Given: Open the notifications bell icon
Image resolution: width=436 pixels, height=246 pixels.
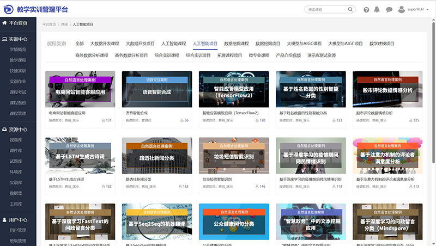Looking at the screenshot, I should point(377,10).
